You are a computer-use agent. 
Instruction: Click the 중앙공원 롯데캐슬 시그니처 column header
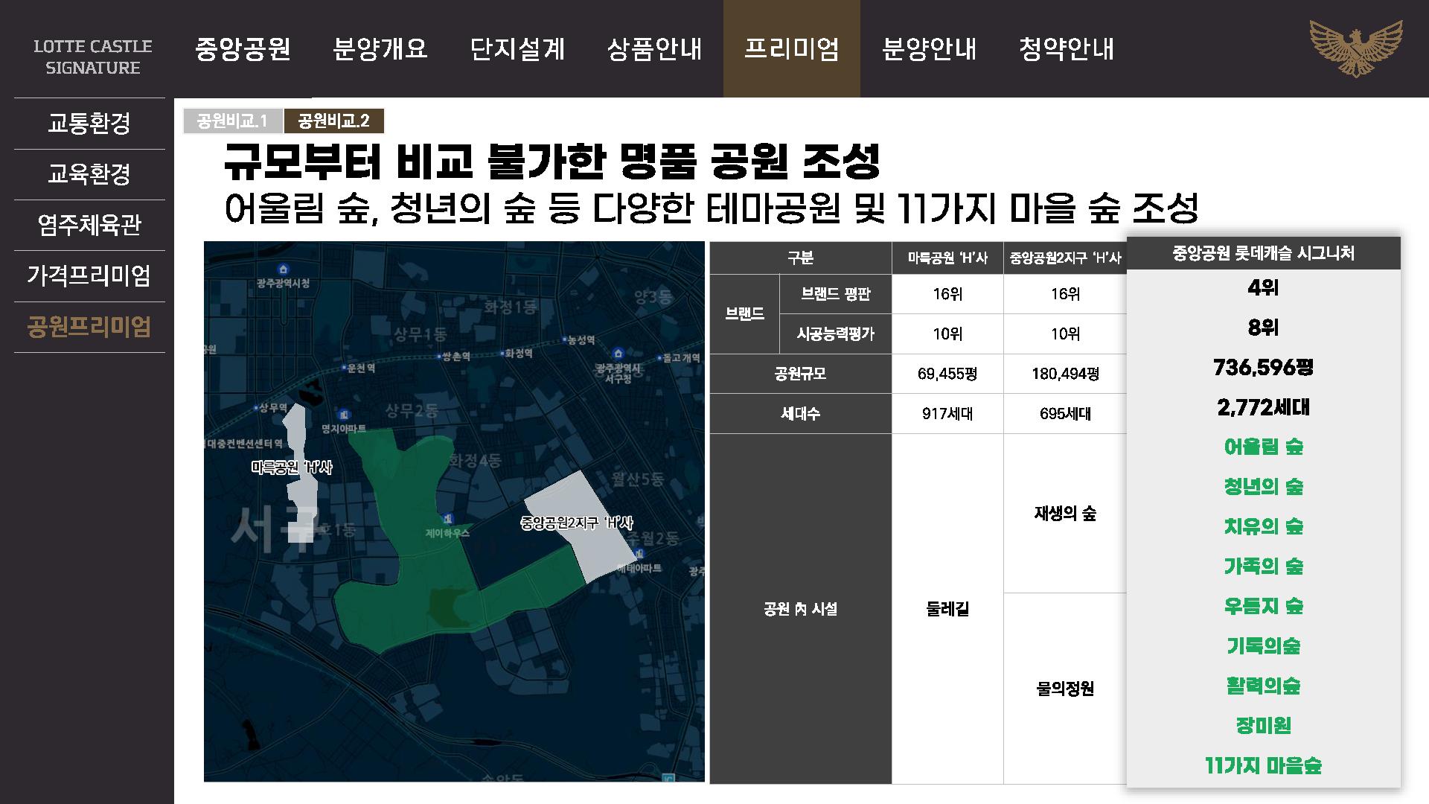coord(1264,253)
